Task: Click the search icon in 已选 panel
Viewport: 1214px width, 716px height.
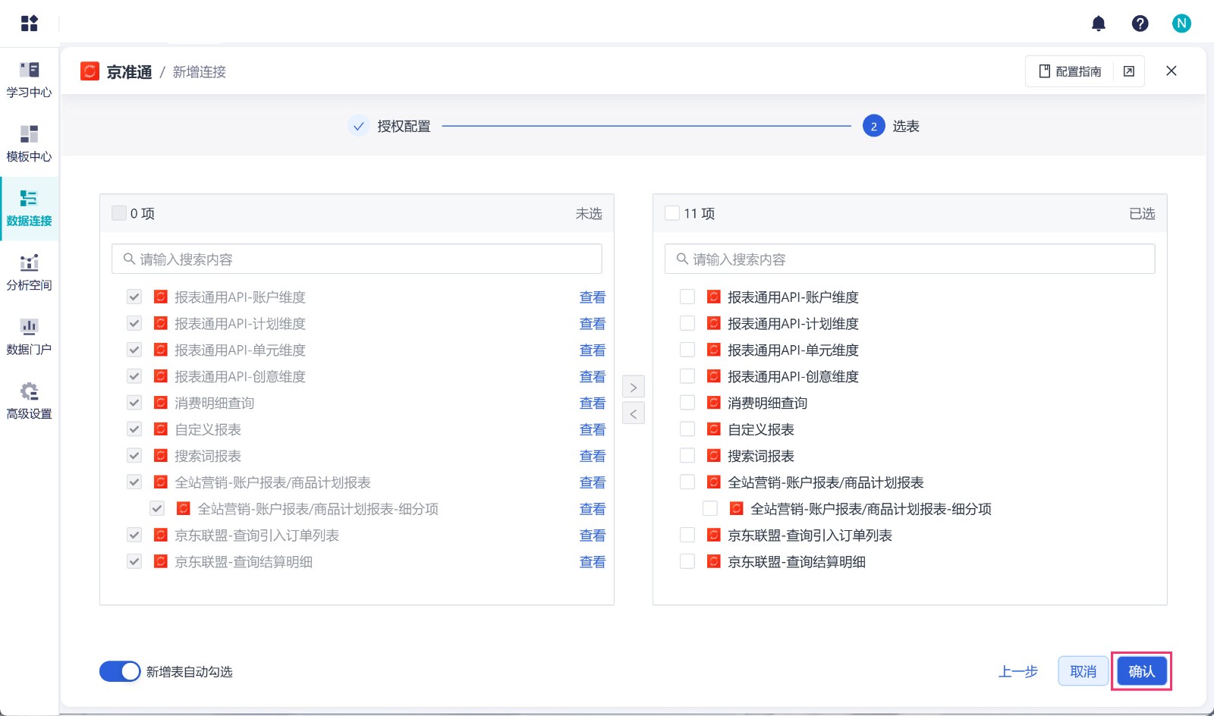Action: tap(682, 259)
